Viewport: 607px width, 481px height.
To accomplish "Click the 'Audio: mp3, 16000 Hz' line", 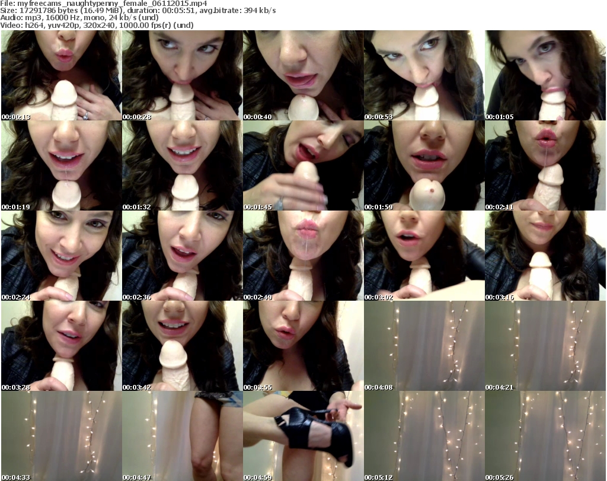I will pos(79,18).
